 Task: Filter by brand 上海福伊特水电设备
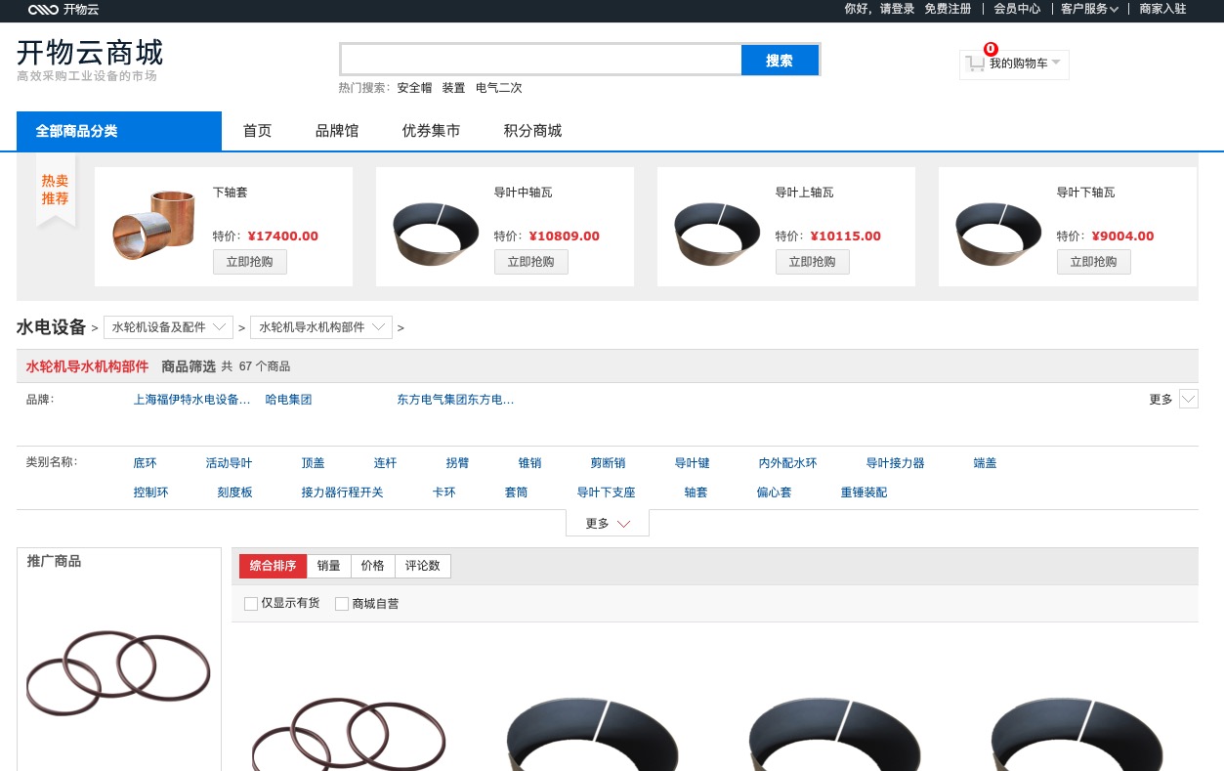[192, 400]
